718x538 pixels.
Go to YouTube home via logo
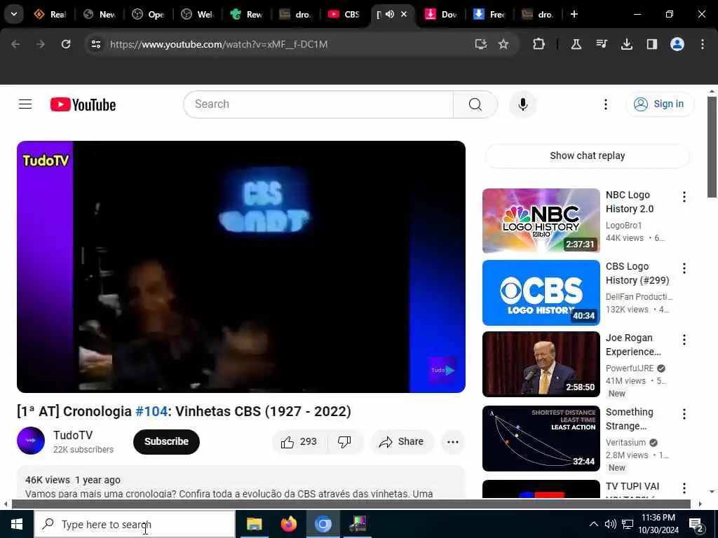click(83, 105)
